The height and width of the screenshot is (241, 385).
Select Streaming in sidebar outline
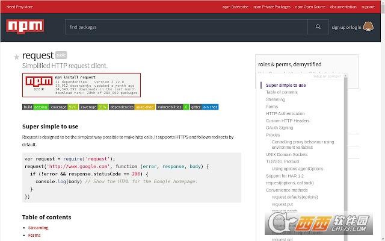pos(276,99)
